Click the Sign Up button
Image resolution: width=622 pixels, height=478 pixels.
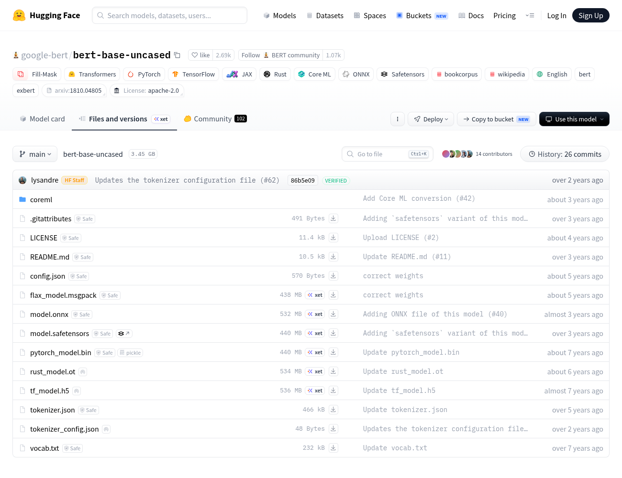click(x=591, y=15)
